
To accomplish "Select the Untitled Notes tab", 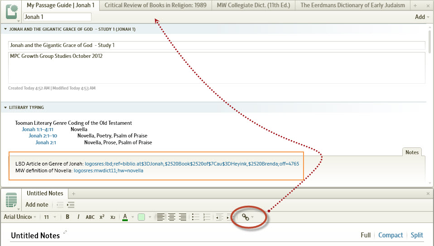I will click(45, 194).
